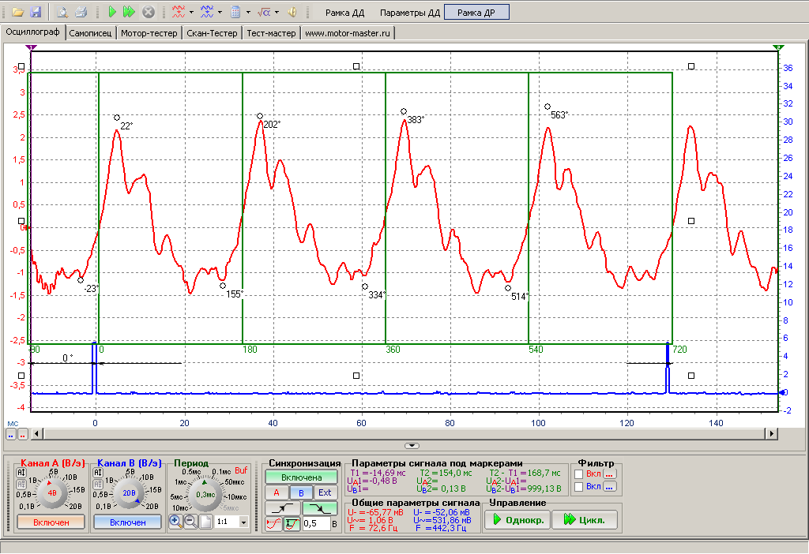Click the printer icon in the toolbar
The width and height of the screenshot is (809, 554).
pyautogui.click(x=81, y=12)
